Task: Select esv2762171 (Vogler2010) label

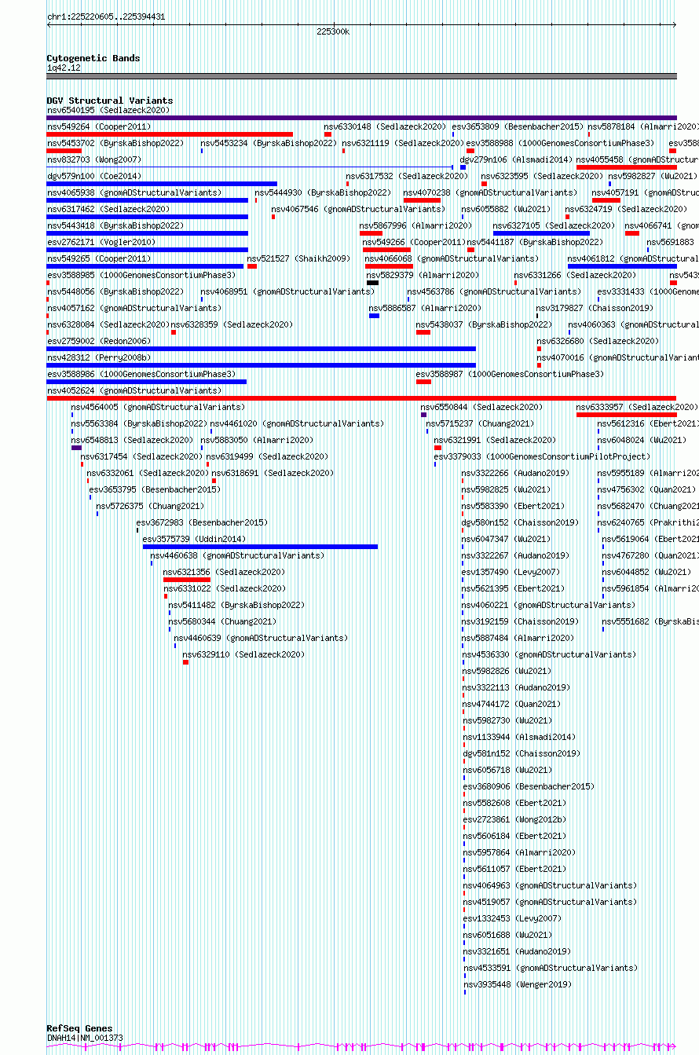Action: pos(101,242)
